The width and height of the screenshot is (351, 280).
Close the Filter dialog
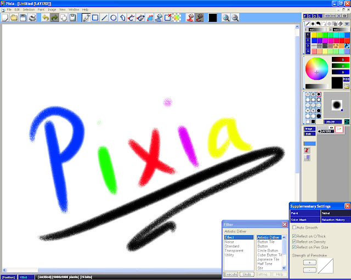click(285, 224)
